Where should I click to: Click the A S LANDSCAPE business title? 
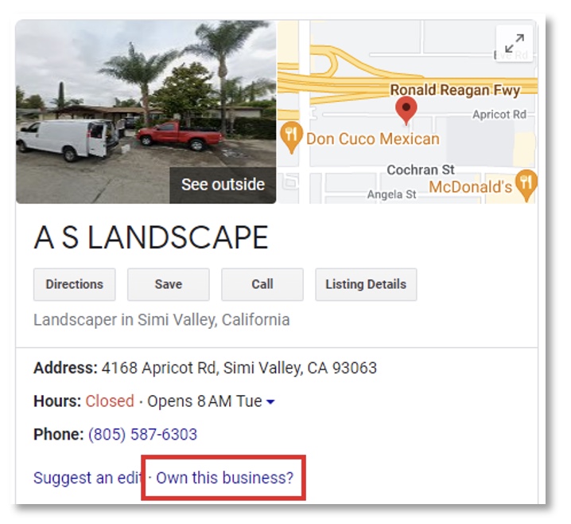[x=151, y=238]
